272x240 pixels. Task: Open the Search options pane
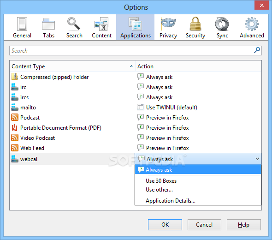[x=74, y=27]
